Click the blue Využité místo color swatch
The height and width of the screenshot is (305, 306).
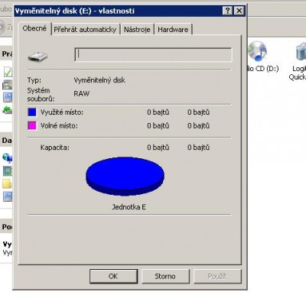pyautogui.click(x=32, y=112)
